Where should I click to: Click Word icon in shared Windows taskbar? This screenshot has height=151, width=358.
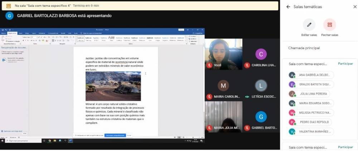coord(71,141)
